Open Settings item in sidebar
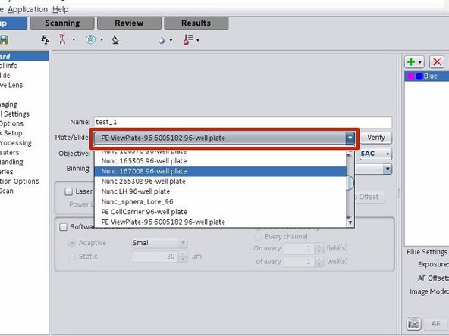Image resolution: width=449 pixels, height=336 pixels. [14, 114]
